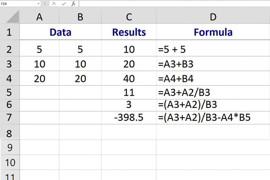Screen dimensions: 270x180
Task: Select column B by its header
Action: 80,17
